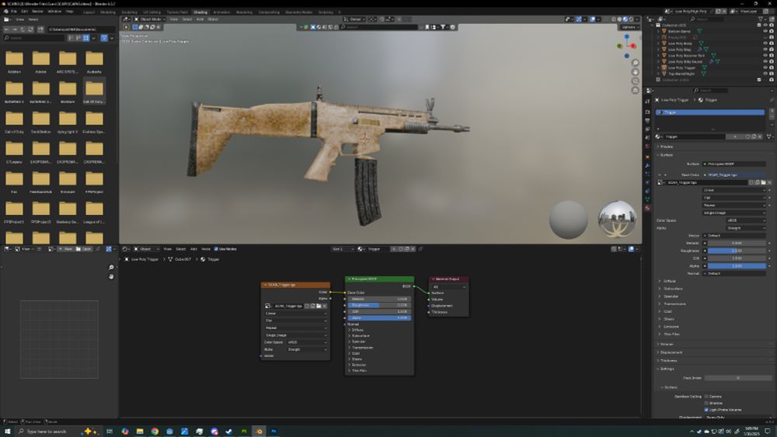Click the blue Z axis of navigation gizmo

coord(627,36)
